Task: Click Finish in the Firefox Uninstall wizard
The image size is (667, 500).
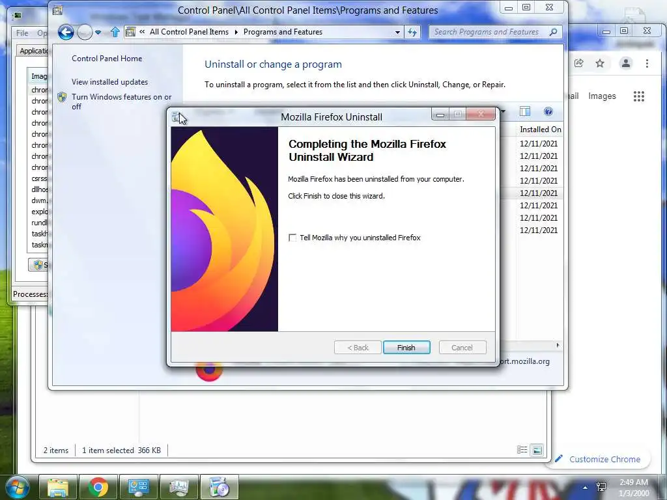Action: [406, 348]
